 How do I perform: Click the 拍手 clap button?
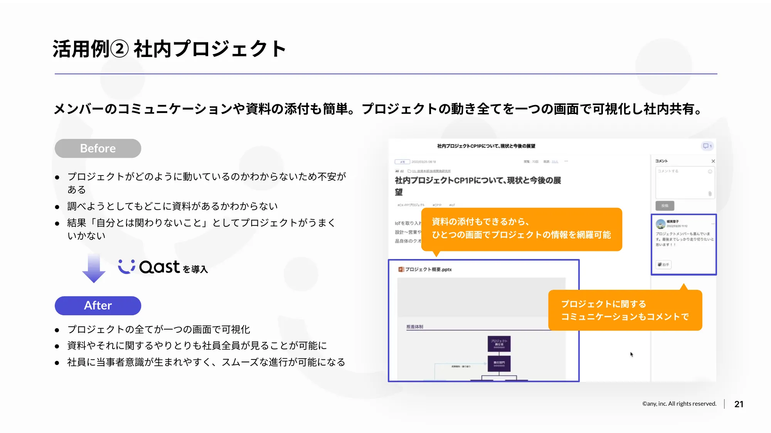(x=663, y=264)
